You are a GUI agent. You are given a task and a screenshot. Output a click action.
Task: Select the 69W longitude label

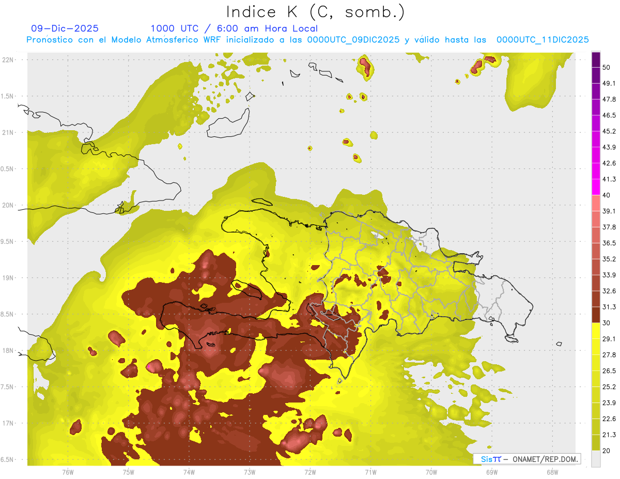492,472
